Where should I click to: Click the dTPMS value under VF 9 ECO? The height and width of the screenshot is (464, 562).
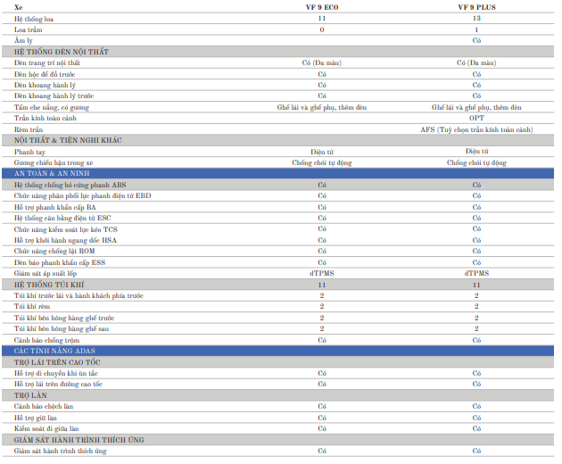(x=322, y=273)
